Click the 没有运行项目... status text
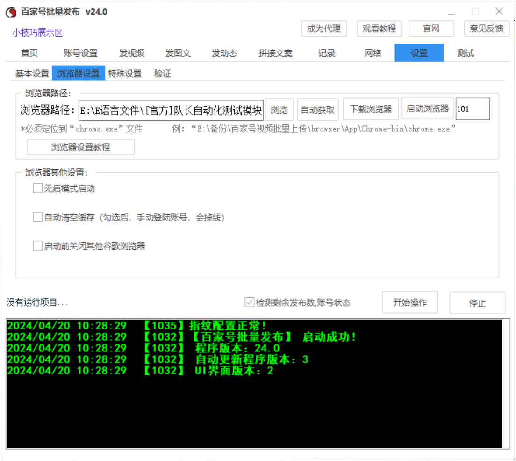The height and width of the screenshot is (461, 516). click(37, 302)
